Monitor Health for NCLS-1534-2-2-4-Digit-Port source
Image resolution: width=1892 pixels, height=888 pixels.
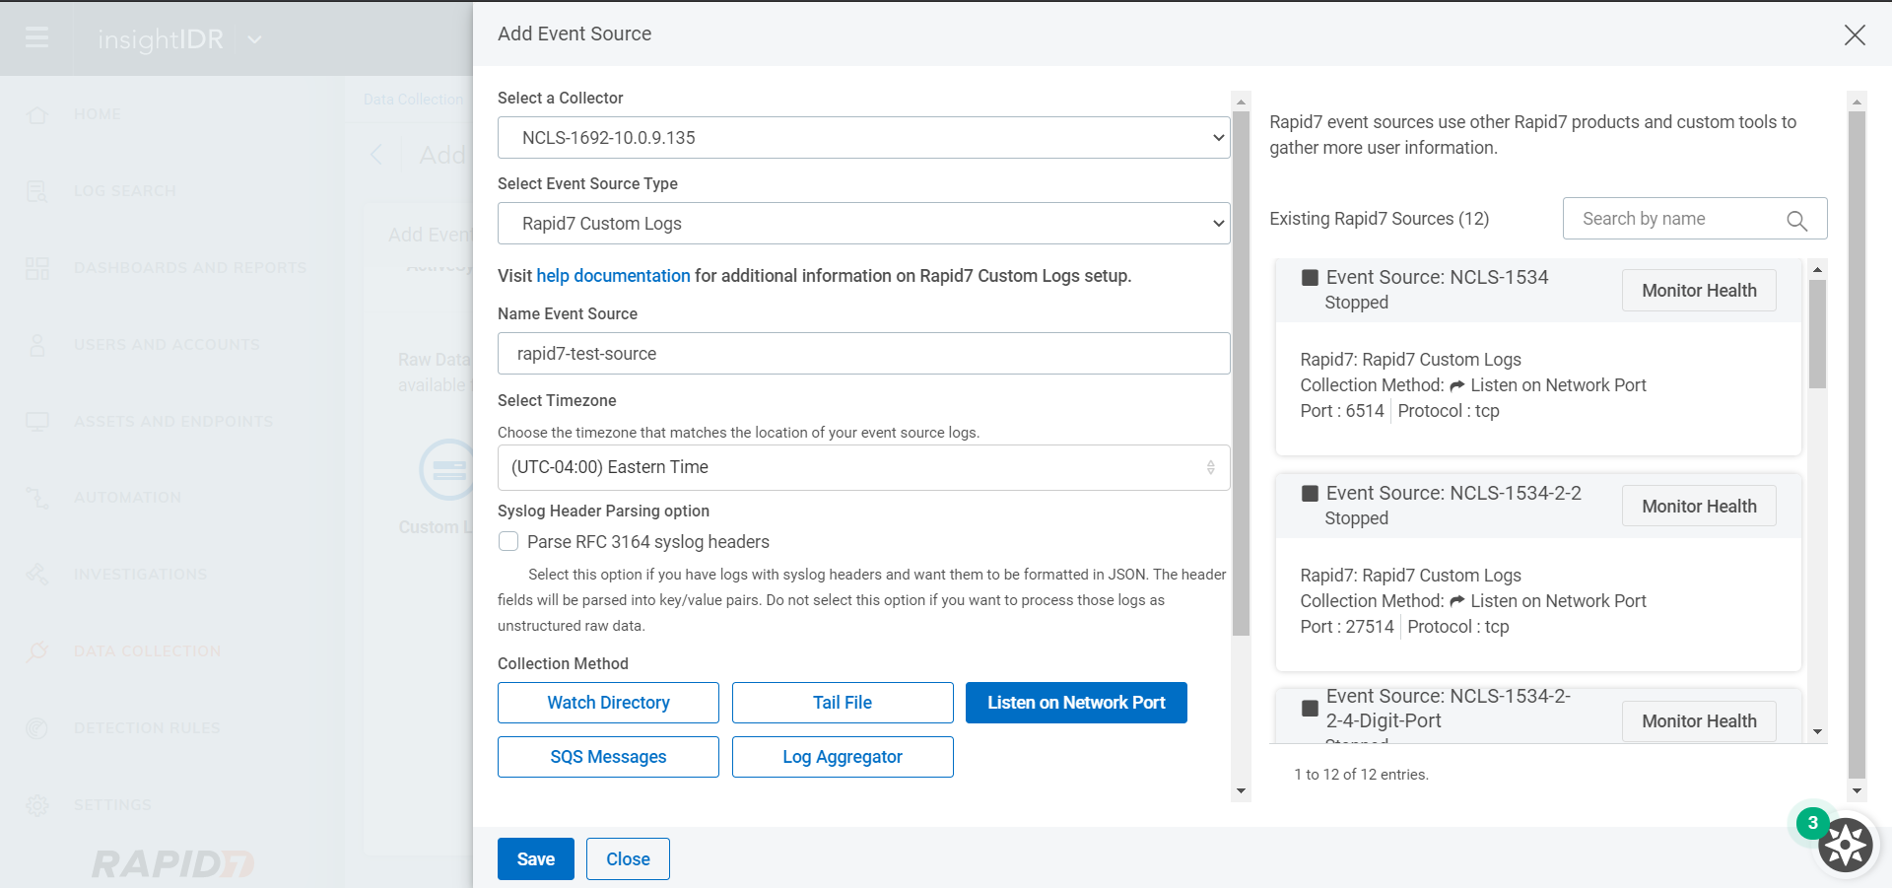[x=1699, y=721]
